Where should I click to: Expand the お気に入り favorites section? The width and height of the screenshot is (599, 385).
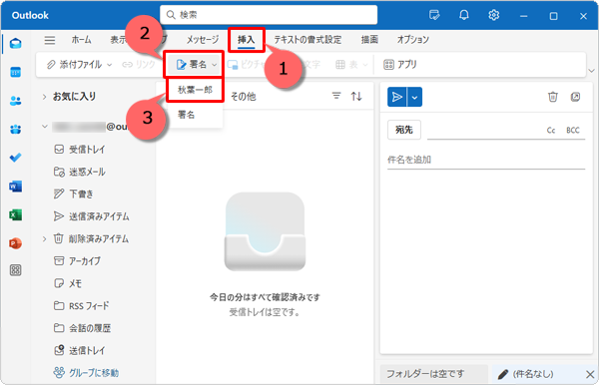pos(44,97)
